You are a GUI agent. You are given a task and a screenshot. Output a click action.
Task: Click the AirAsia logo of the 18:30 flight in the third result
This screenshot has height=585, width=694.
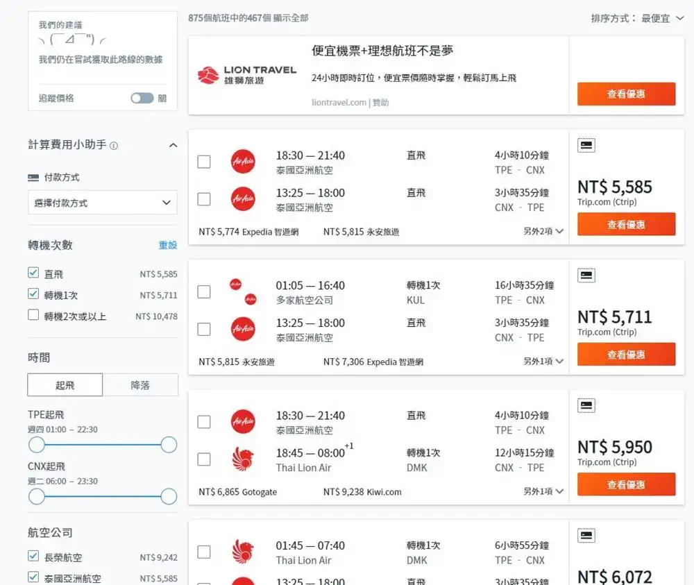coord(243,422)
